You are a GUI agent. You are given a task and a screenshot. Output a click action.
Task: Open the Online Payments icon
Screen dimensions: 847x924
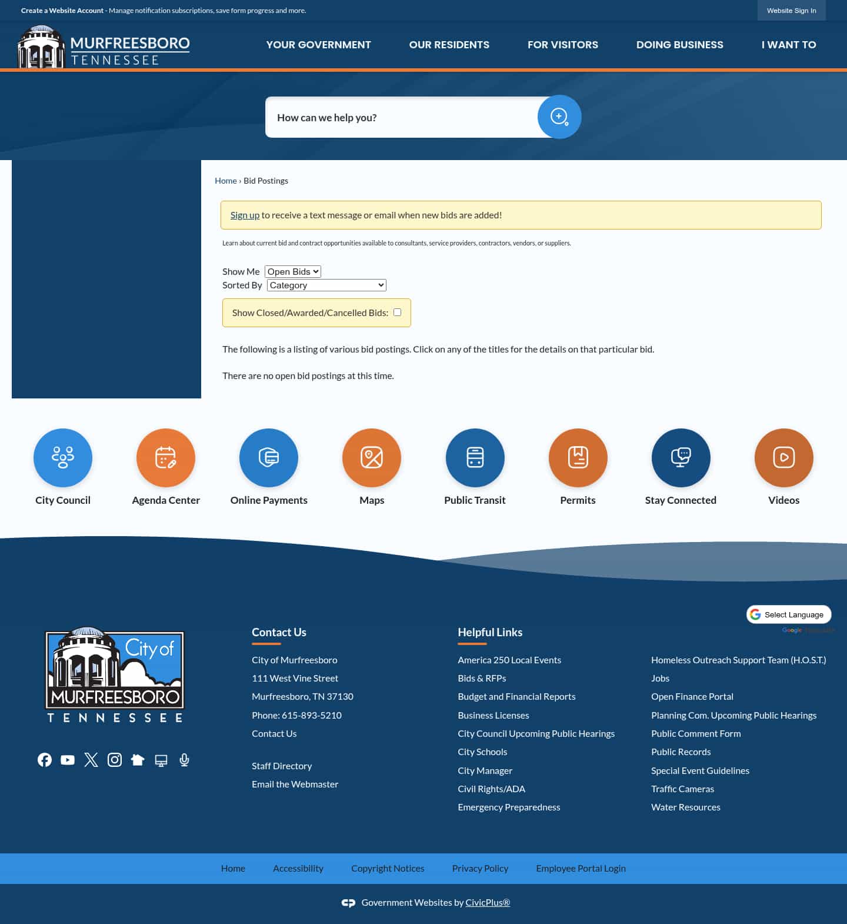[269, 458]
